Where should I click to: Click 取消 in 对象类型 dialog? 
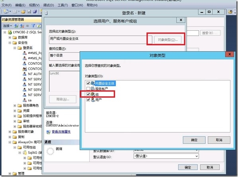(219, 140)
